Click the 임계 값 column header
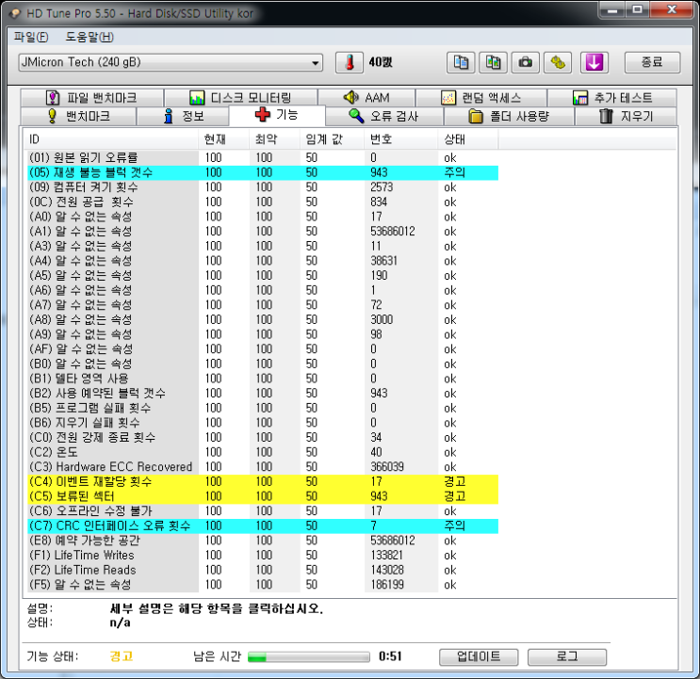This screenshot has height=679, width=700. (333, 139)
